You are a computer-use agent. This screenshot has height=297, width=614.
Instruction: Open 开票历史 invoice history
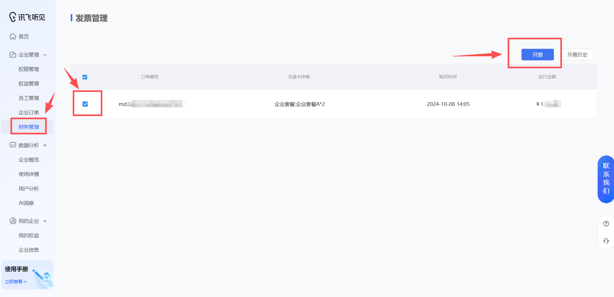tap(577, 55)
